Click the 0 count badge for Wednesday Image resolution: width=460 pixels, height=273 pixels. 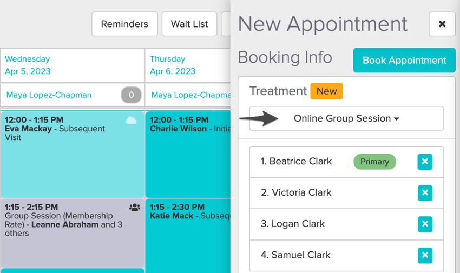coord(131,95)
